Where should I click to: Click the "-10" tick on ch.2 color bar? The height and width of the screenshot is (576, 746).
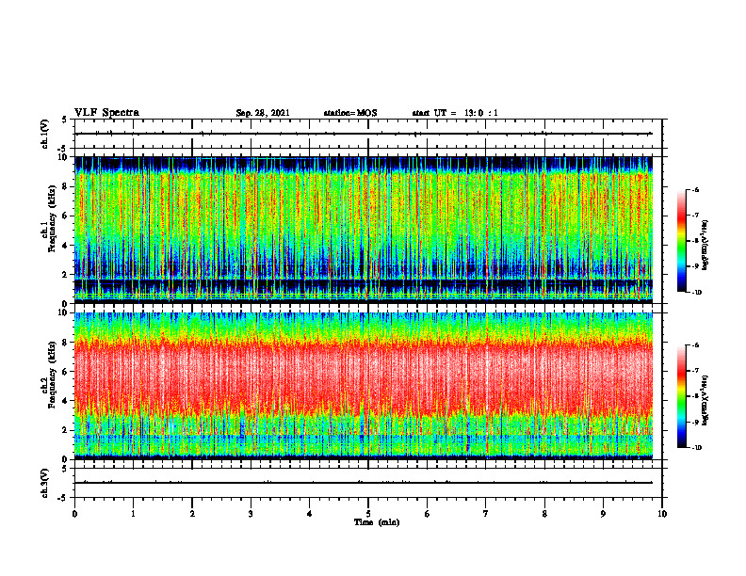[697, 448]
